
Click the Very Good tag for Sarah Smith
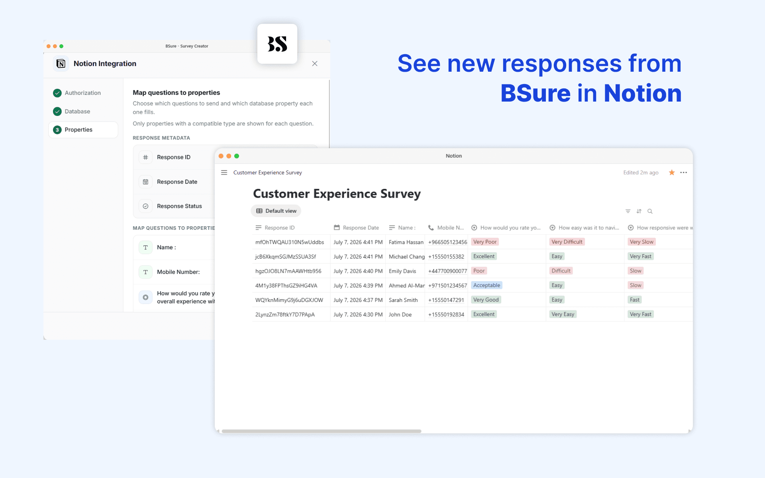pyautogui.click(x=486, y=300)
